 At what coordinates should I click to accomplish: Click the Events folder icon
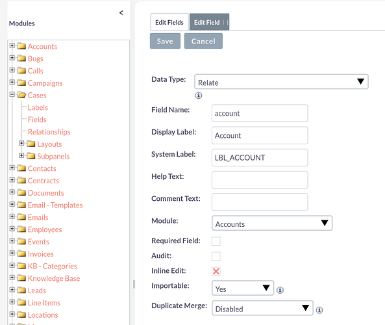(21, 241)
